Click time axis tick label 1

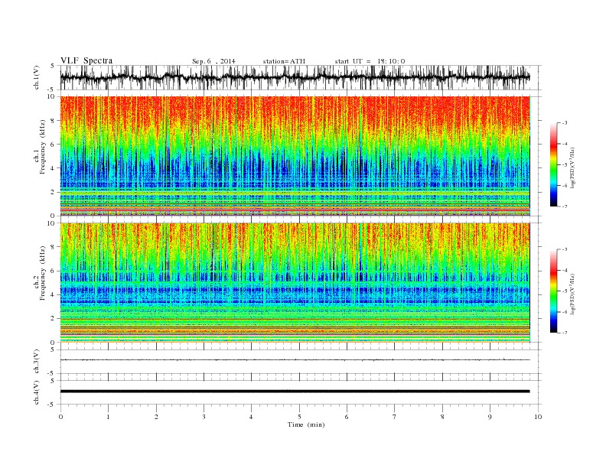pyautogui.click(x=108, y=417)
